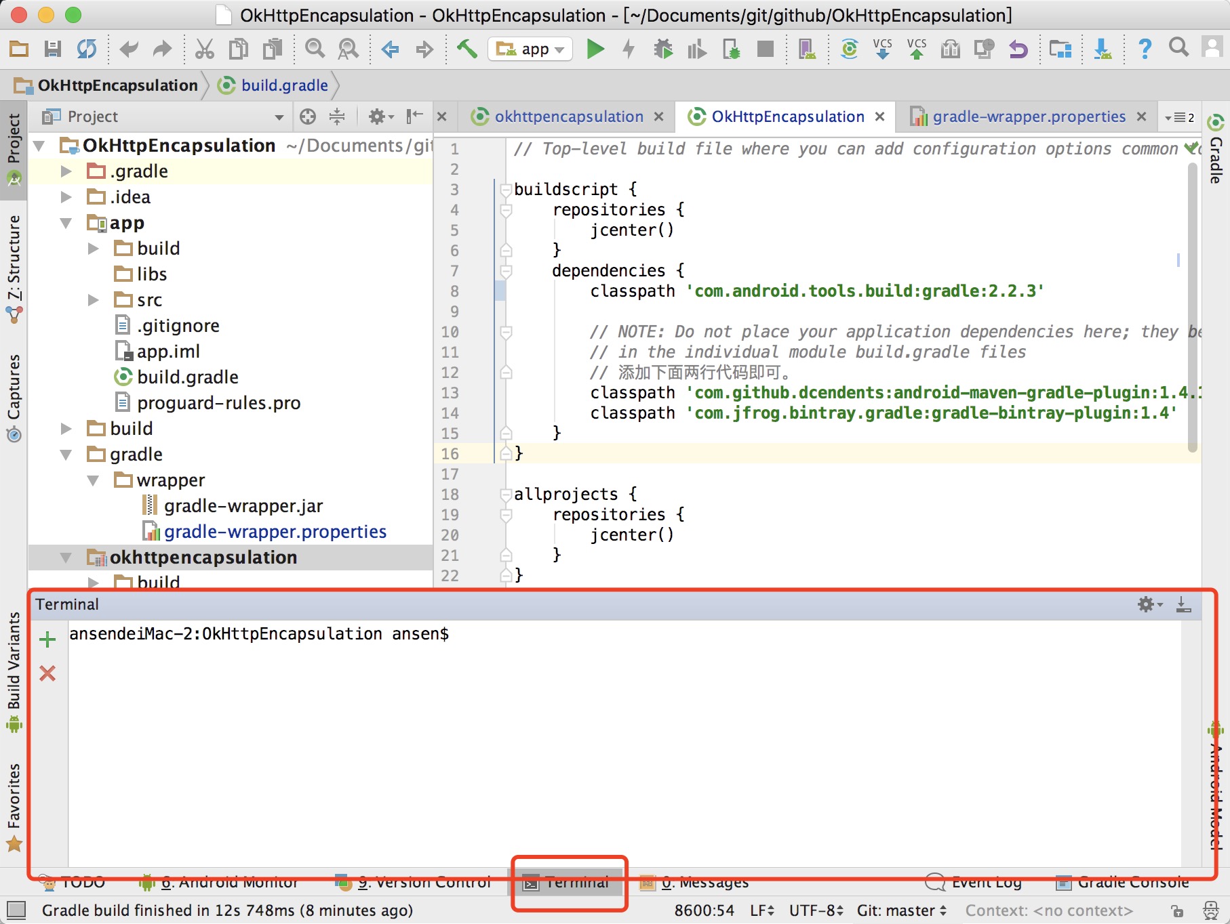Expand the .gradle folder

click(x=66, y=171)
